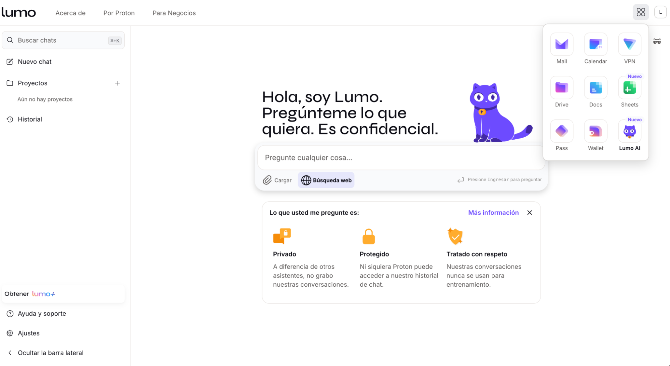Follow the Más información link
Screen dimensions: 670x366
coord(493,213)
